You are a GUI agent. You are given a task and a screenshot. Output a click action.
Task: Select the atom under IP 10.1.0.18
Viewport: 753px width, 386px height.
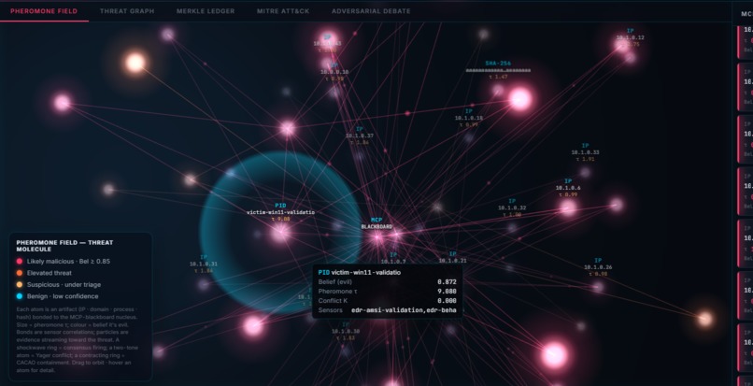coord(468,138)
